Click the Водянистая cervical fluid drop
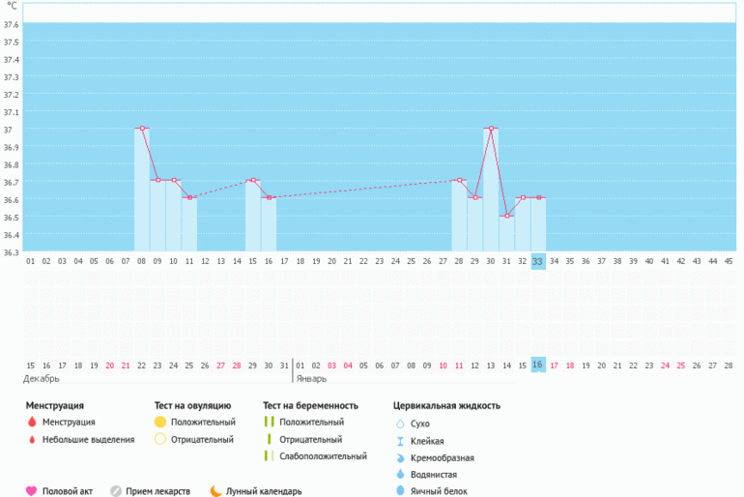The image size is (744, 497). (399, 475)
